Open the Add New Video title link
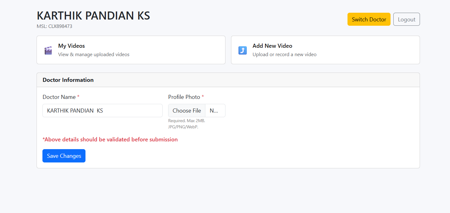The image size is (450, 213). click(x=272, y=46)
